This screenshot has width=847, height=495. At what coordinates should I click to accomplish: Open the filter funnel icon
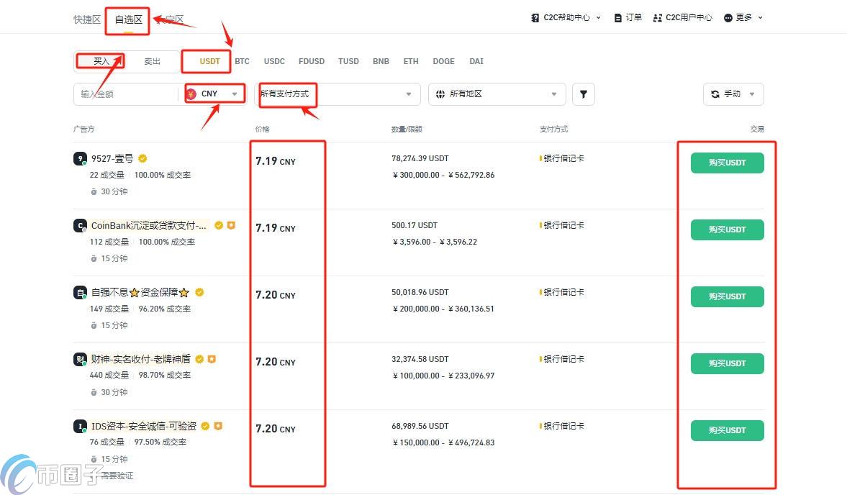coord(583,94)
